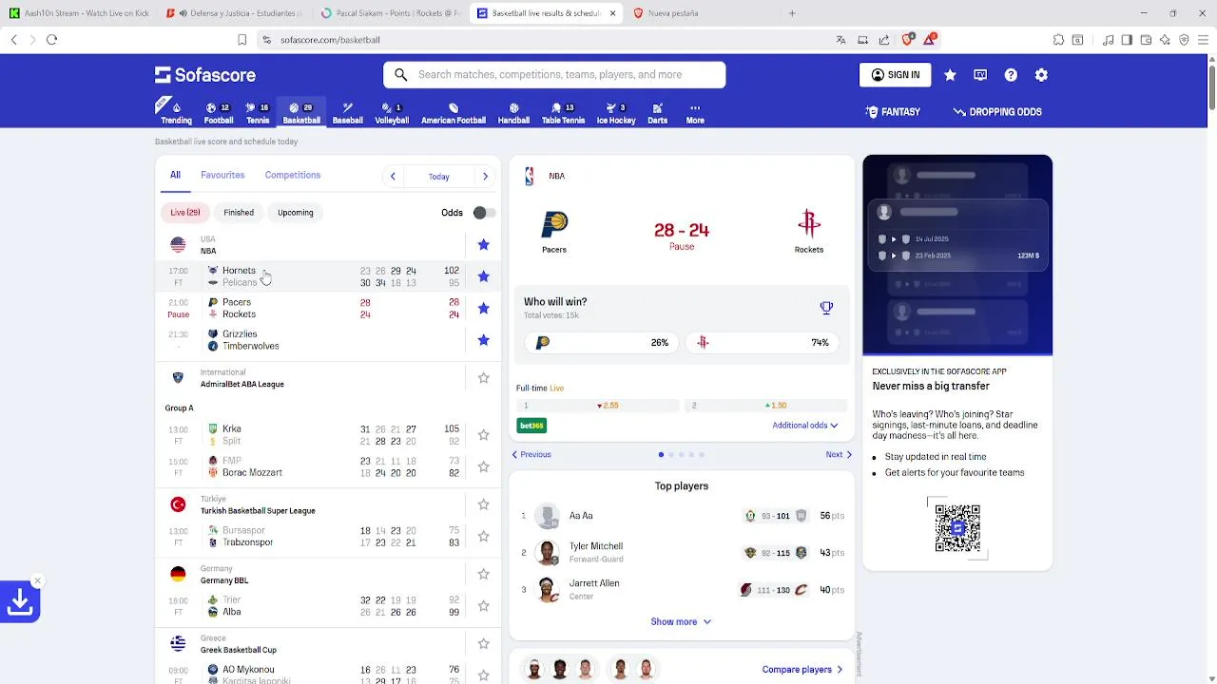Favourite the Trier vs Alba match

(x=483, y=606)
